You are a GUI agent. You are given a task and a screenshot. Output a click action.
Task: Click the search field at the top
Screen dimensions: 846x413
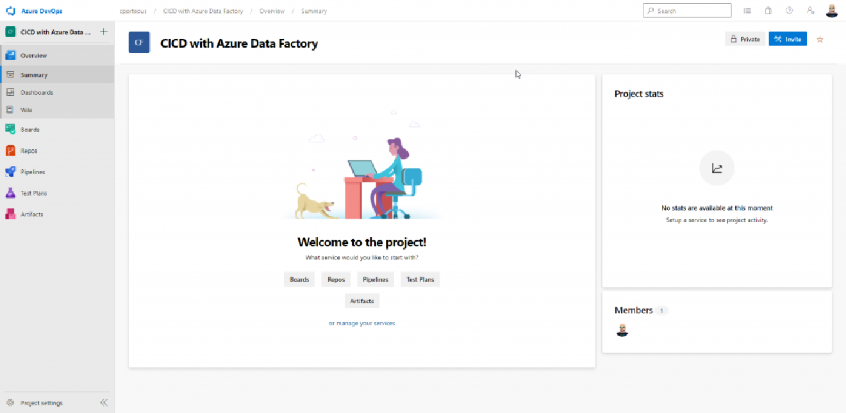click(687, 10)
